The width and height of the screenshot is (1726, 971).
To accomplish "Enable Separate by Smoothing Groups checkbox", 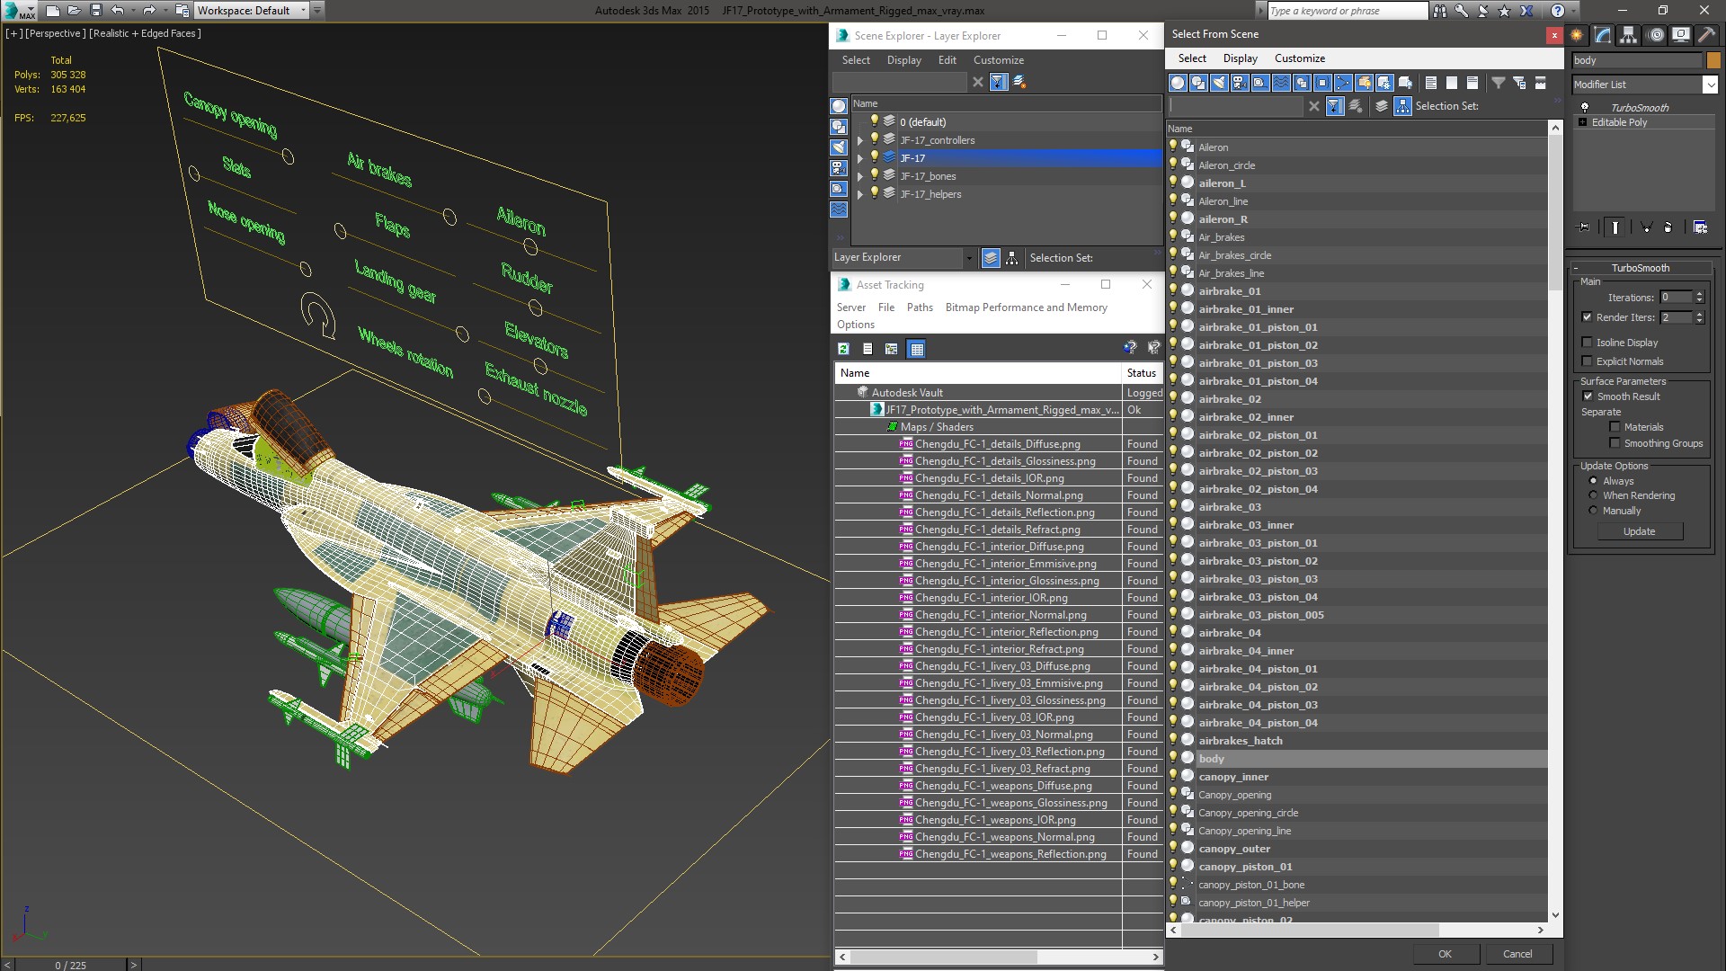I will (1615, 443).
